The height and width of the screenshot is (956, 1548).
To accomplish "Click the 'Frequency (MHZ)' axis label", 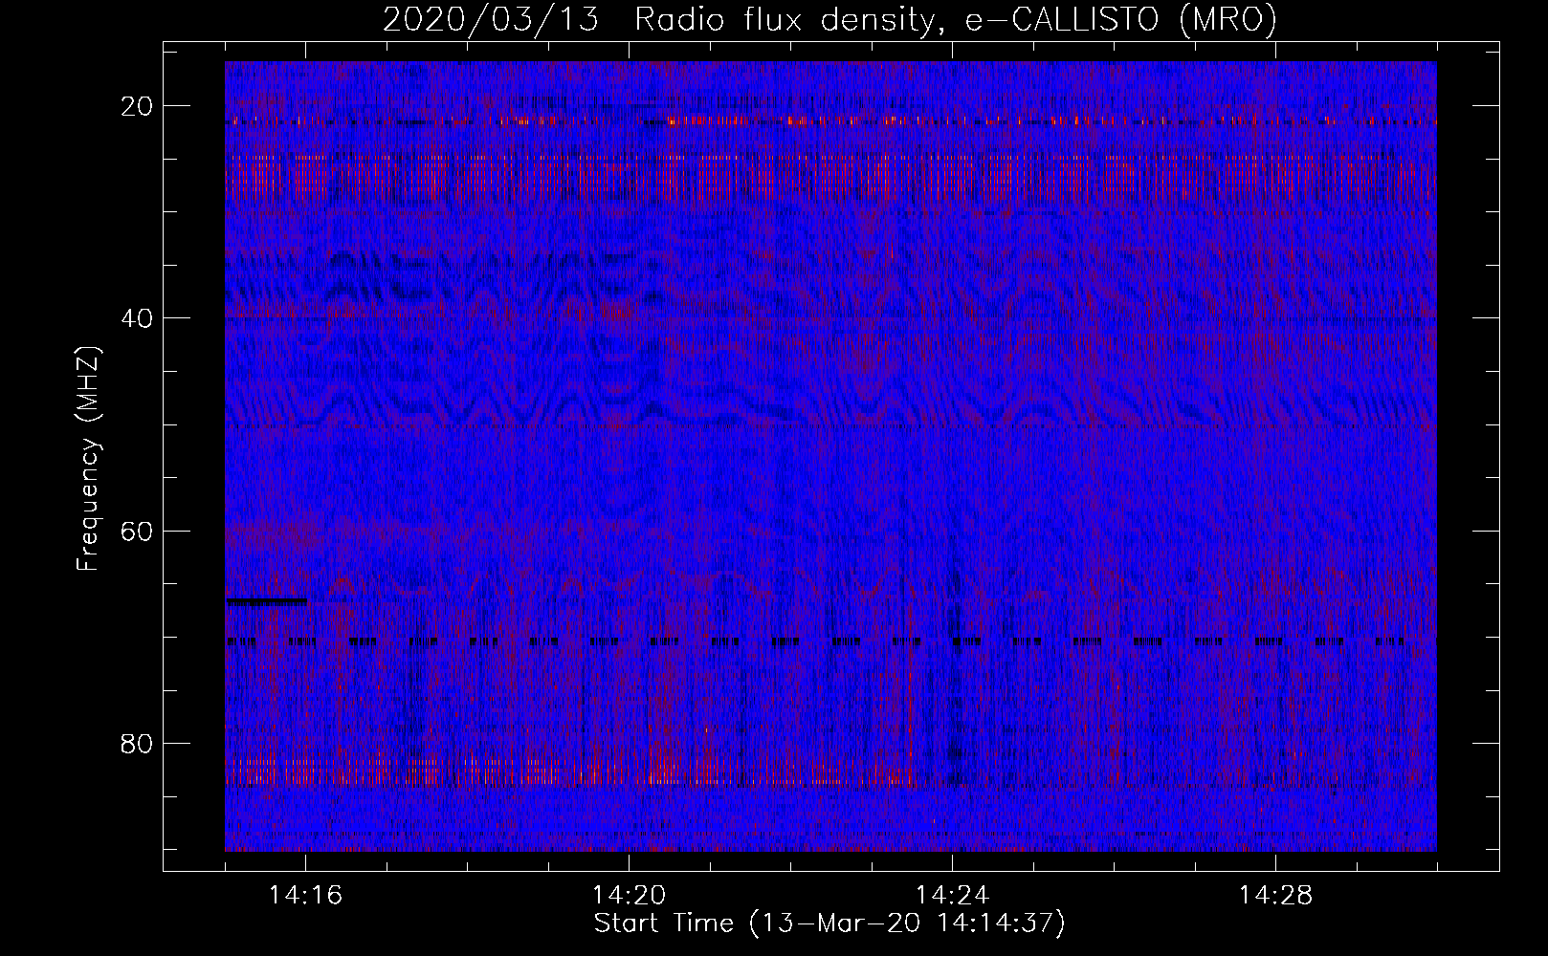I will pos(87,459).
